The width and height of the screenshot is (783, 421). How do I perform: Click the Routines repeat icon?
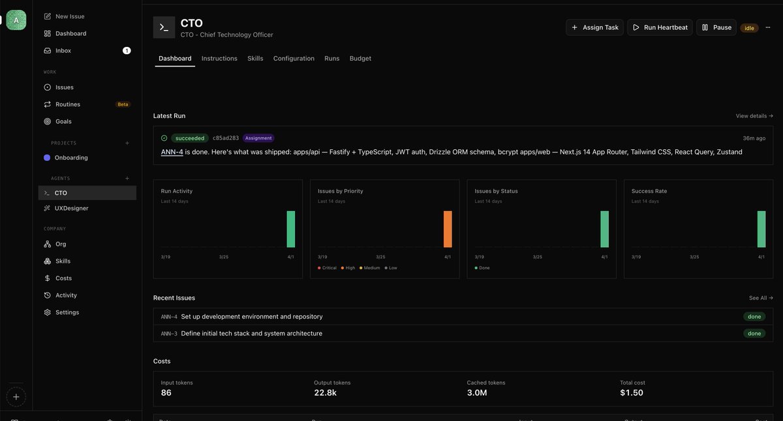47,104
